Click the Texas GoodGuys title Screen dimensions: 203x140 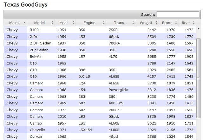[26, 5]
